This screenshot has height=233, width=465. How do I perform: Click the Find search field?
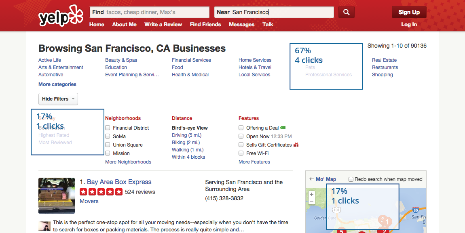click(x=150, y=12)
